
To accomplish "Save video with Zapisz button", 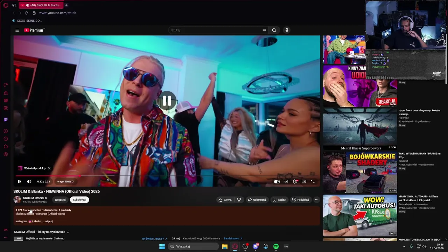I will (x=279, y=200).
